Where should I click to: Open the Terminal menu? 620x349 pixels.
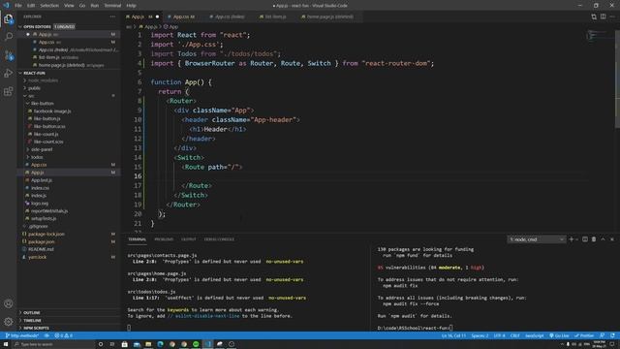[x=112, y=6]
